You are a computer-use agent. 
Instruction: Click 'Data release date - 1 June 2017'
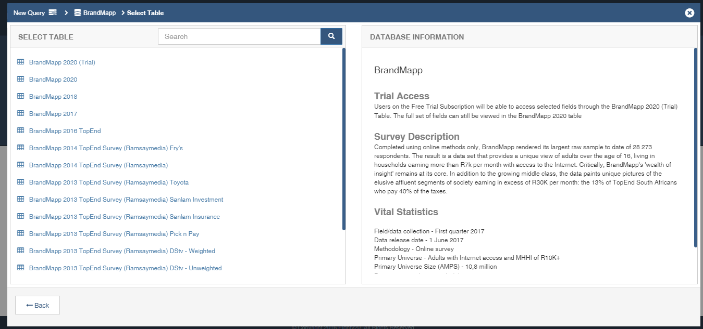(419, 240)
